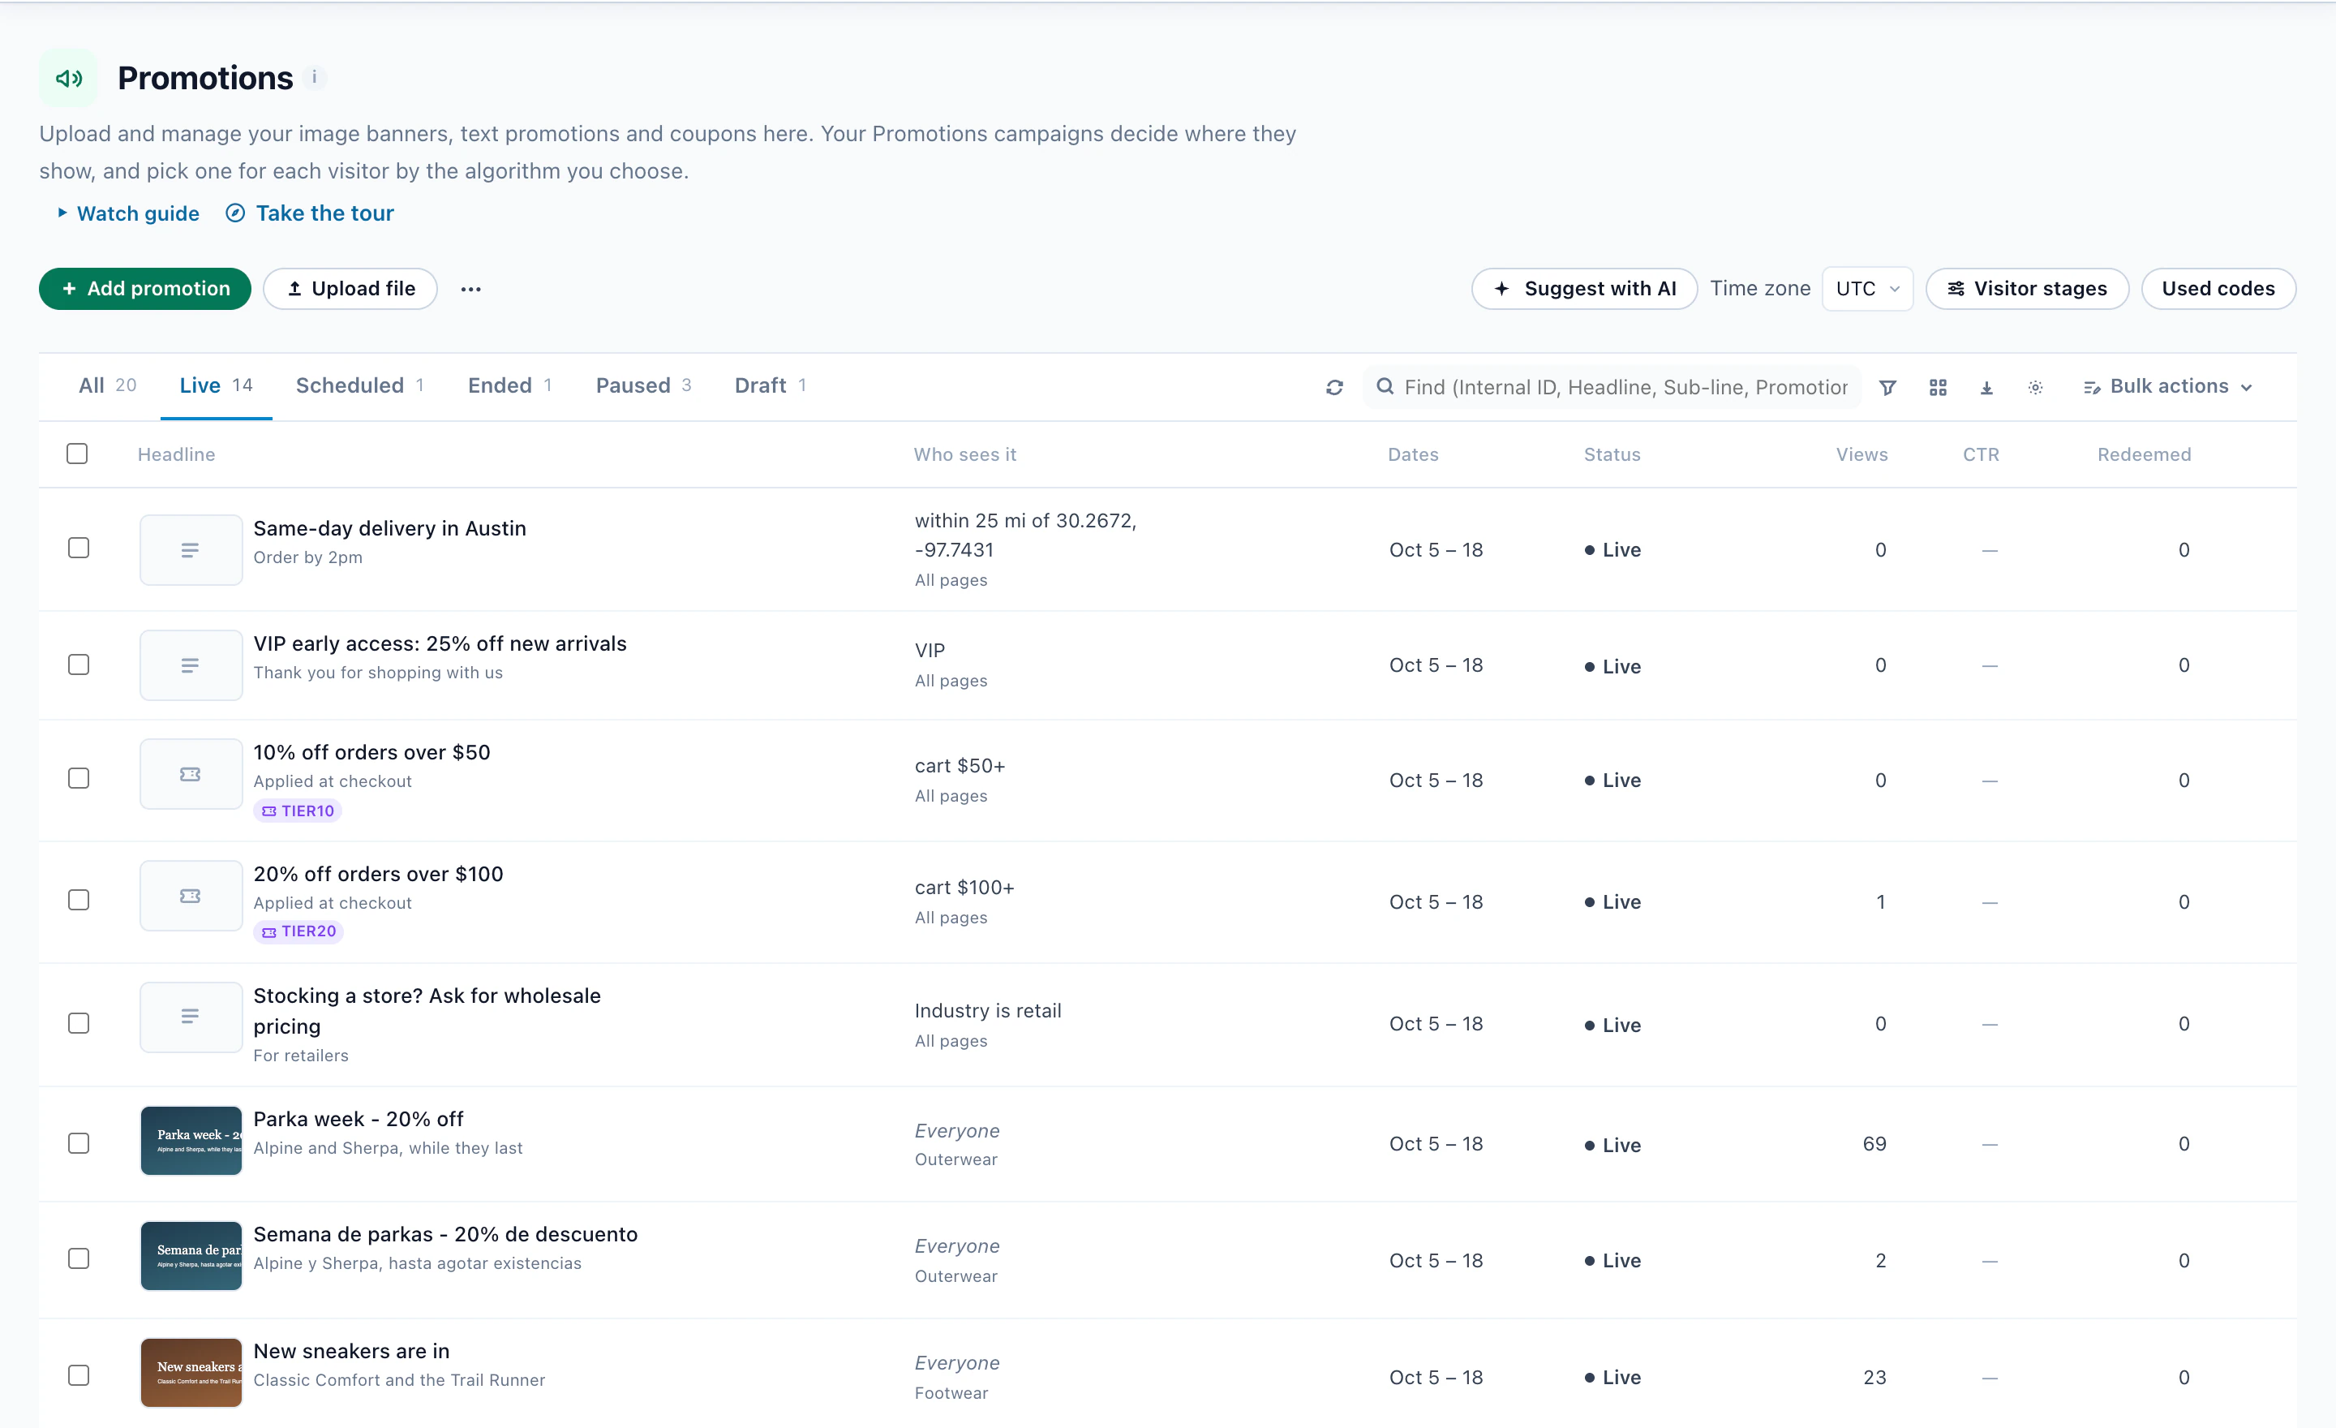
Task: Check the VIP early access row checkbox
Action: (79, 665)
